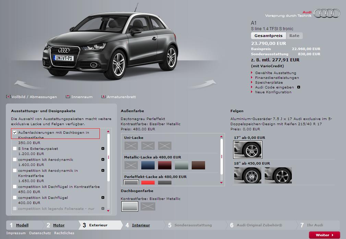
Task: Choose the light grey-green Metallic-Lacke swatch
Action: 181,165
